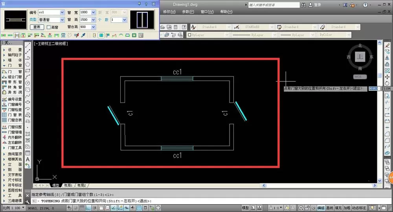The height and width of the screenshot is (212, 393).
Task: Click the eyedropper icon in the window dialog
Action: tap(83, 35)
